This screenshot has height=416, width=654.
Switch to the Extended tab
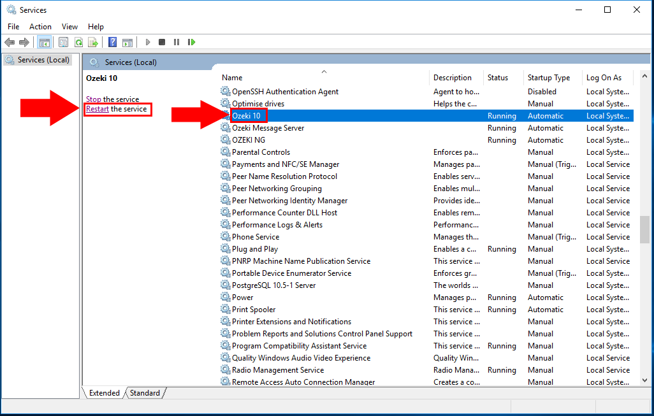(104, 392)
